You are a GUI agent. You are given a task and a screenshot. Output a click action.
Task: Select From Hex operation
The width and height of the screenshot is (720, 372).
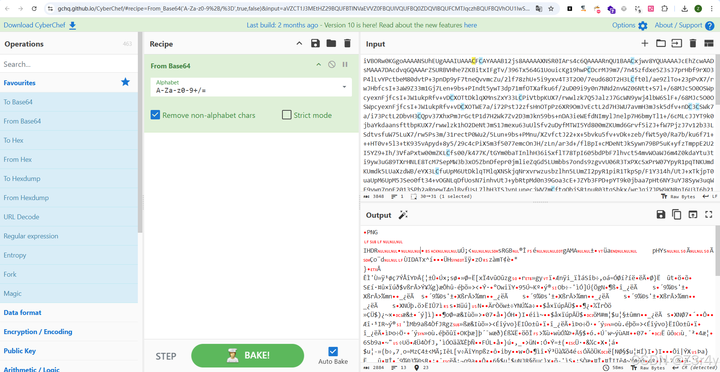(x=69, y=159)
